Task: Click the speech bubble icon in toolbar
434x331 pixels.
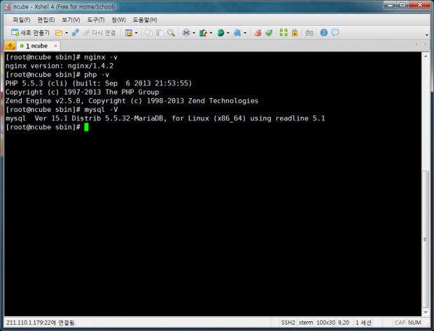Action: [335, 33]
